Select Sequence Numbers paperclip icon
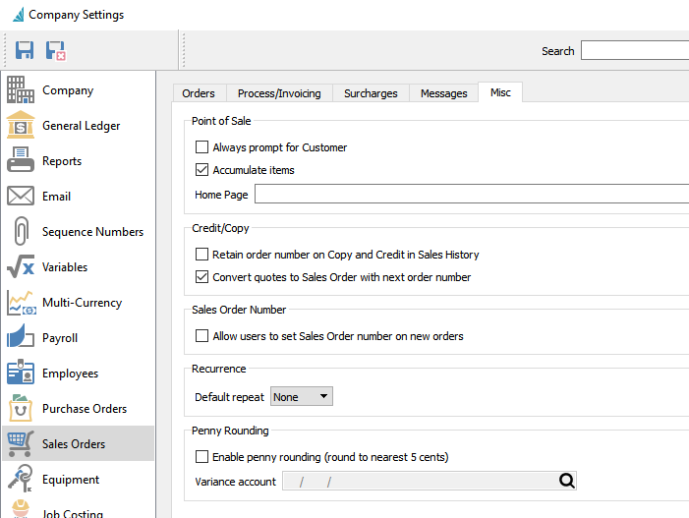Image resolution: width=689 pixels, height=518 pixels. click(x=21, y=232)
